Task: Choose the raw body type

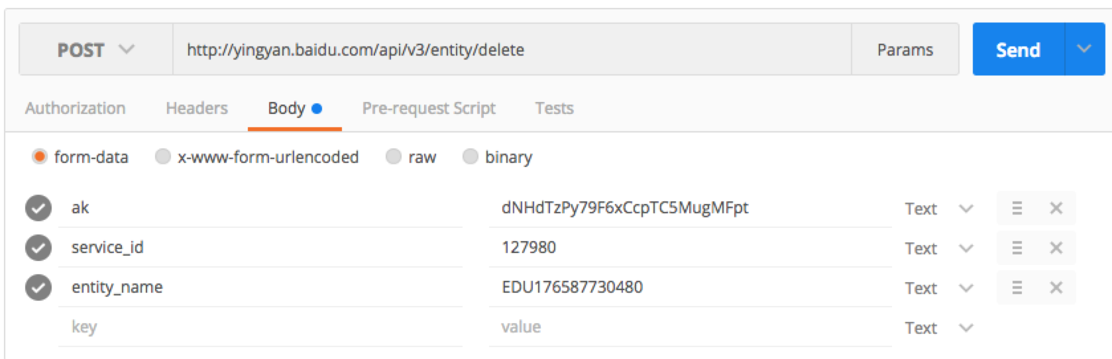Action: pyautogui.click(x=394, y=157)
